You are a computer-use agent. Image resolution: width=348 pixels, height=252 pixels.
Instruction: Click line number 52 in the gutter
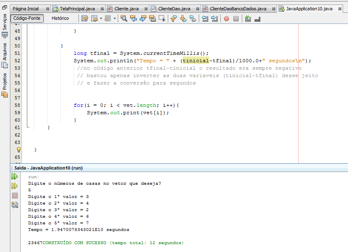coord(17,61)
